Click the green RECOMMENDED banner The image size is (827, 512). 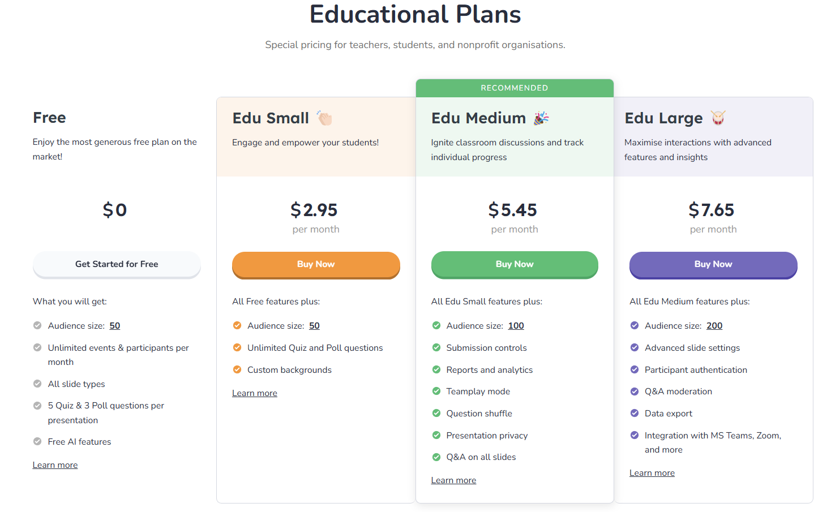coord(515,88)
